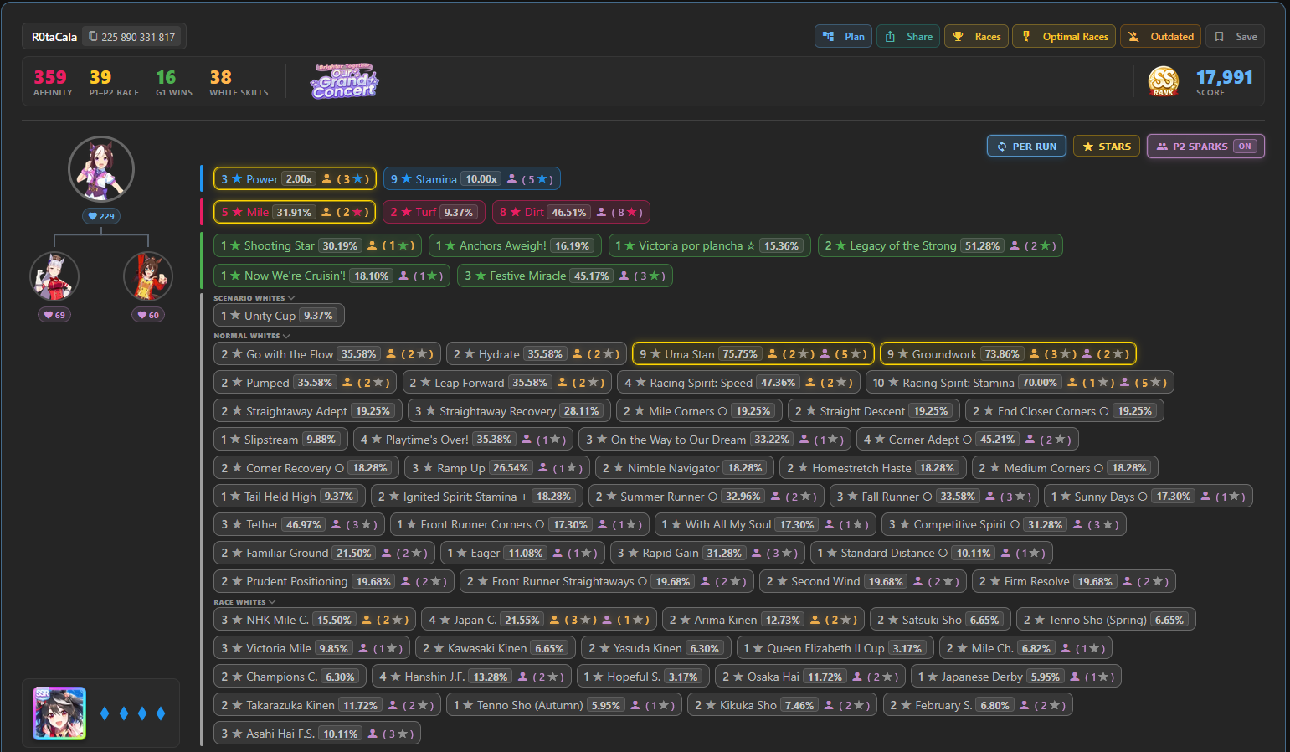
Task: Show Optimal Races
Action: click(1064, 37)
